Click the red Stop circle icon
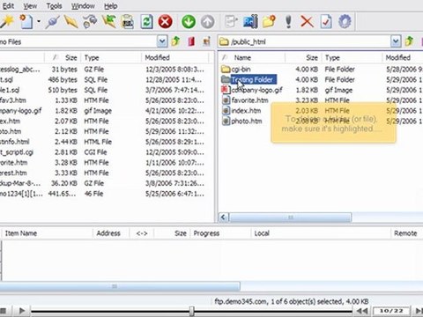The image size is (423, 317). tap(165, 22)
